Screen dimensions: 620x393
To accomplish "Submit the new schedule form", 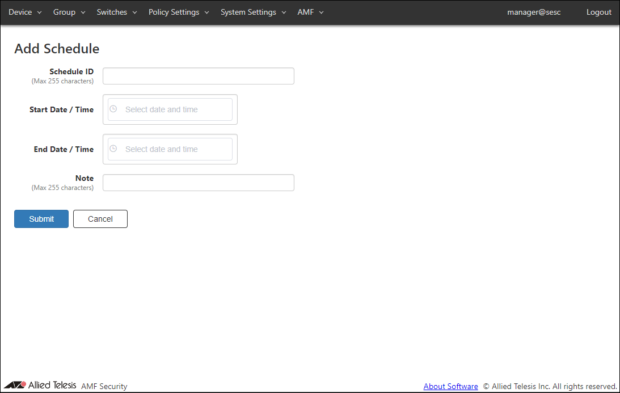I will pyautogui.click(x=41, y=219).
